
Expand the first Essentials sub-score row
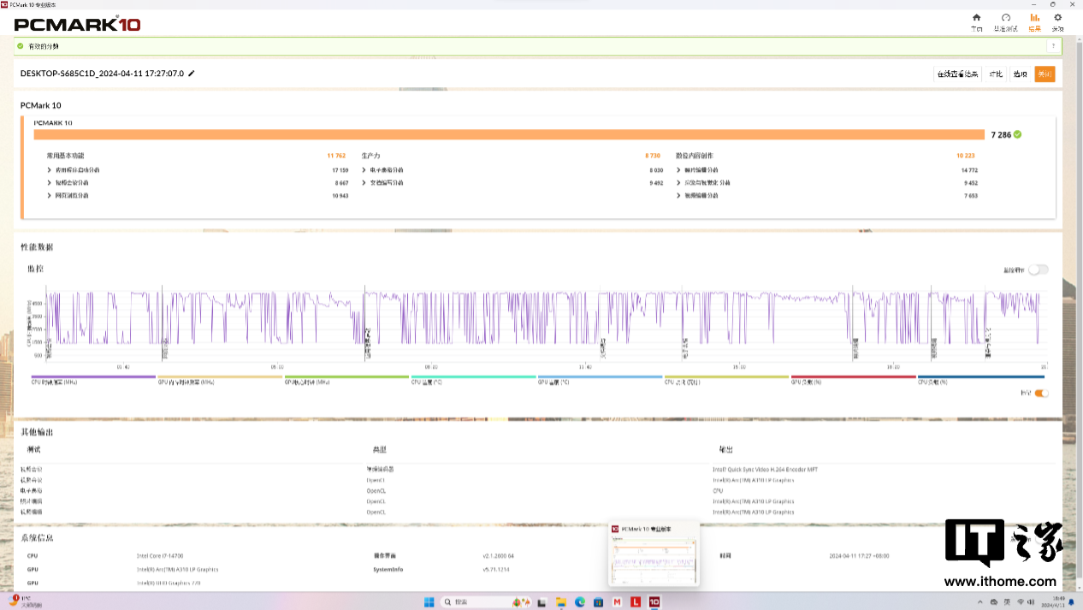(x=50, y=170)
